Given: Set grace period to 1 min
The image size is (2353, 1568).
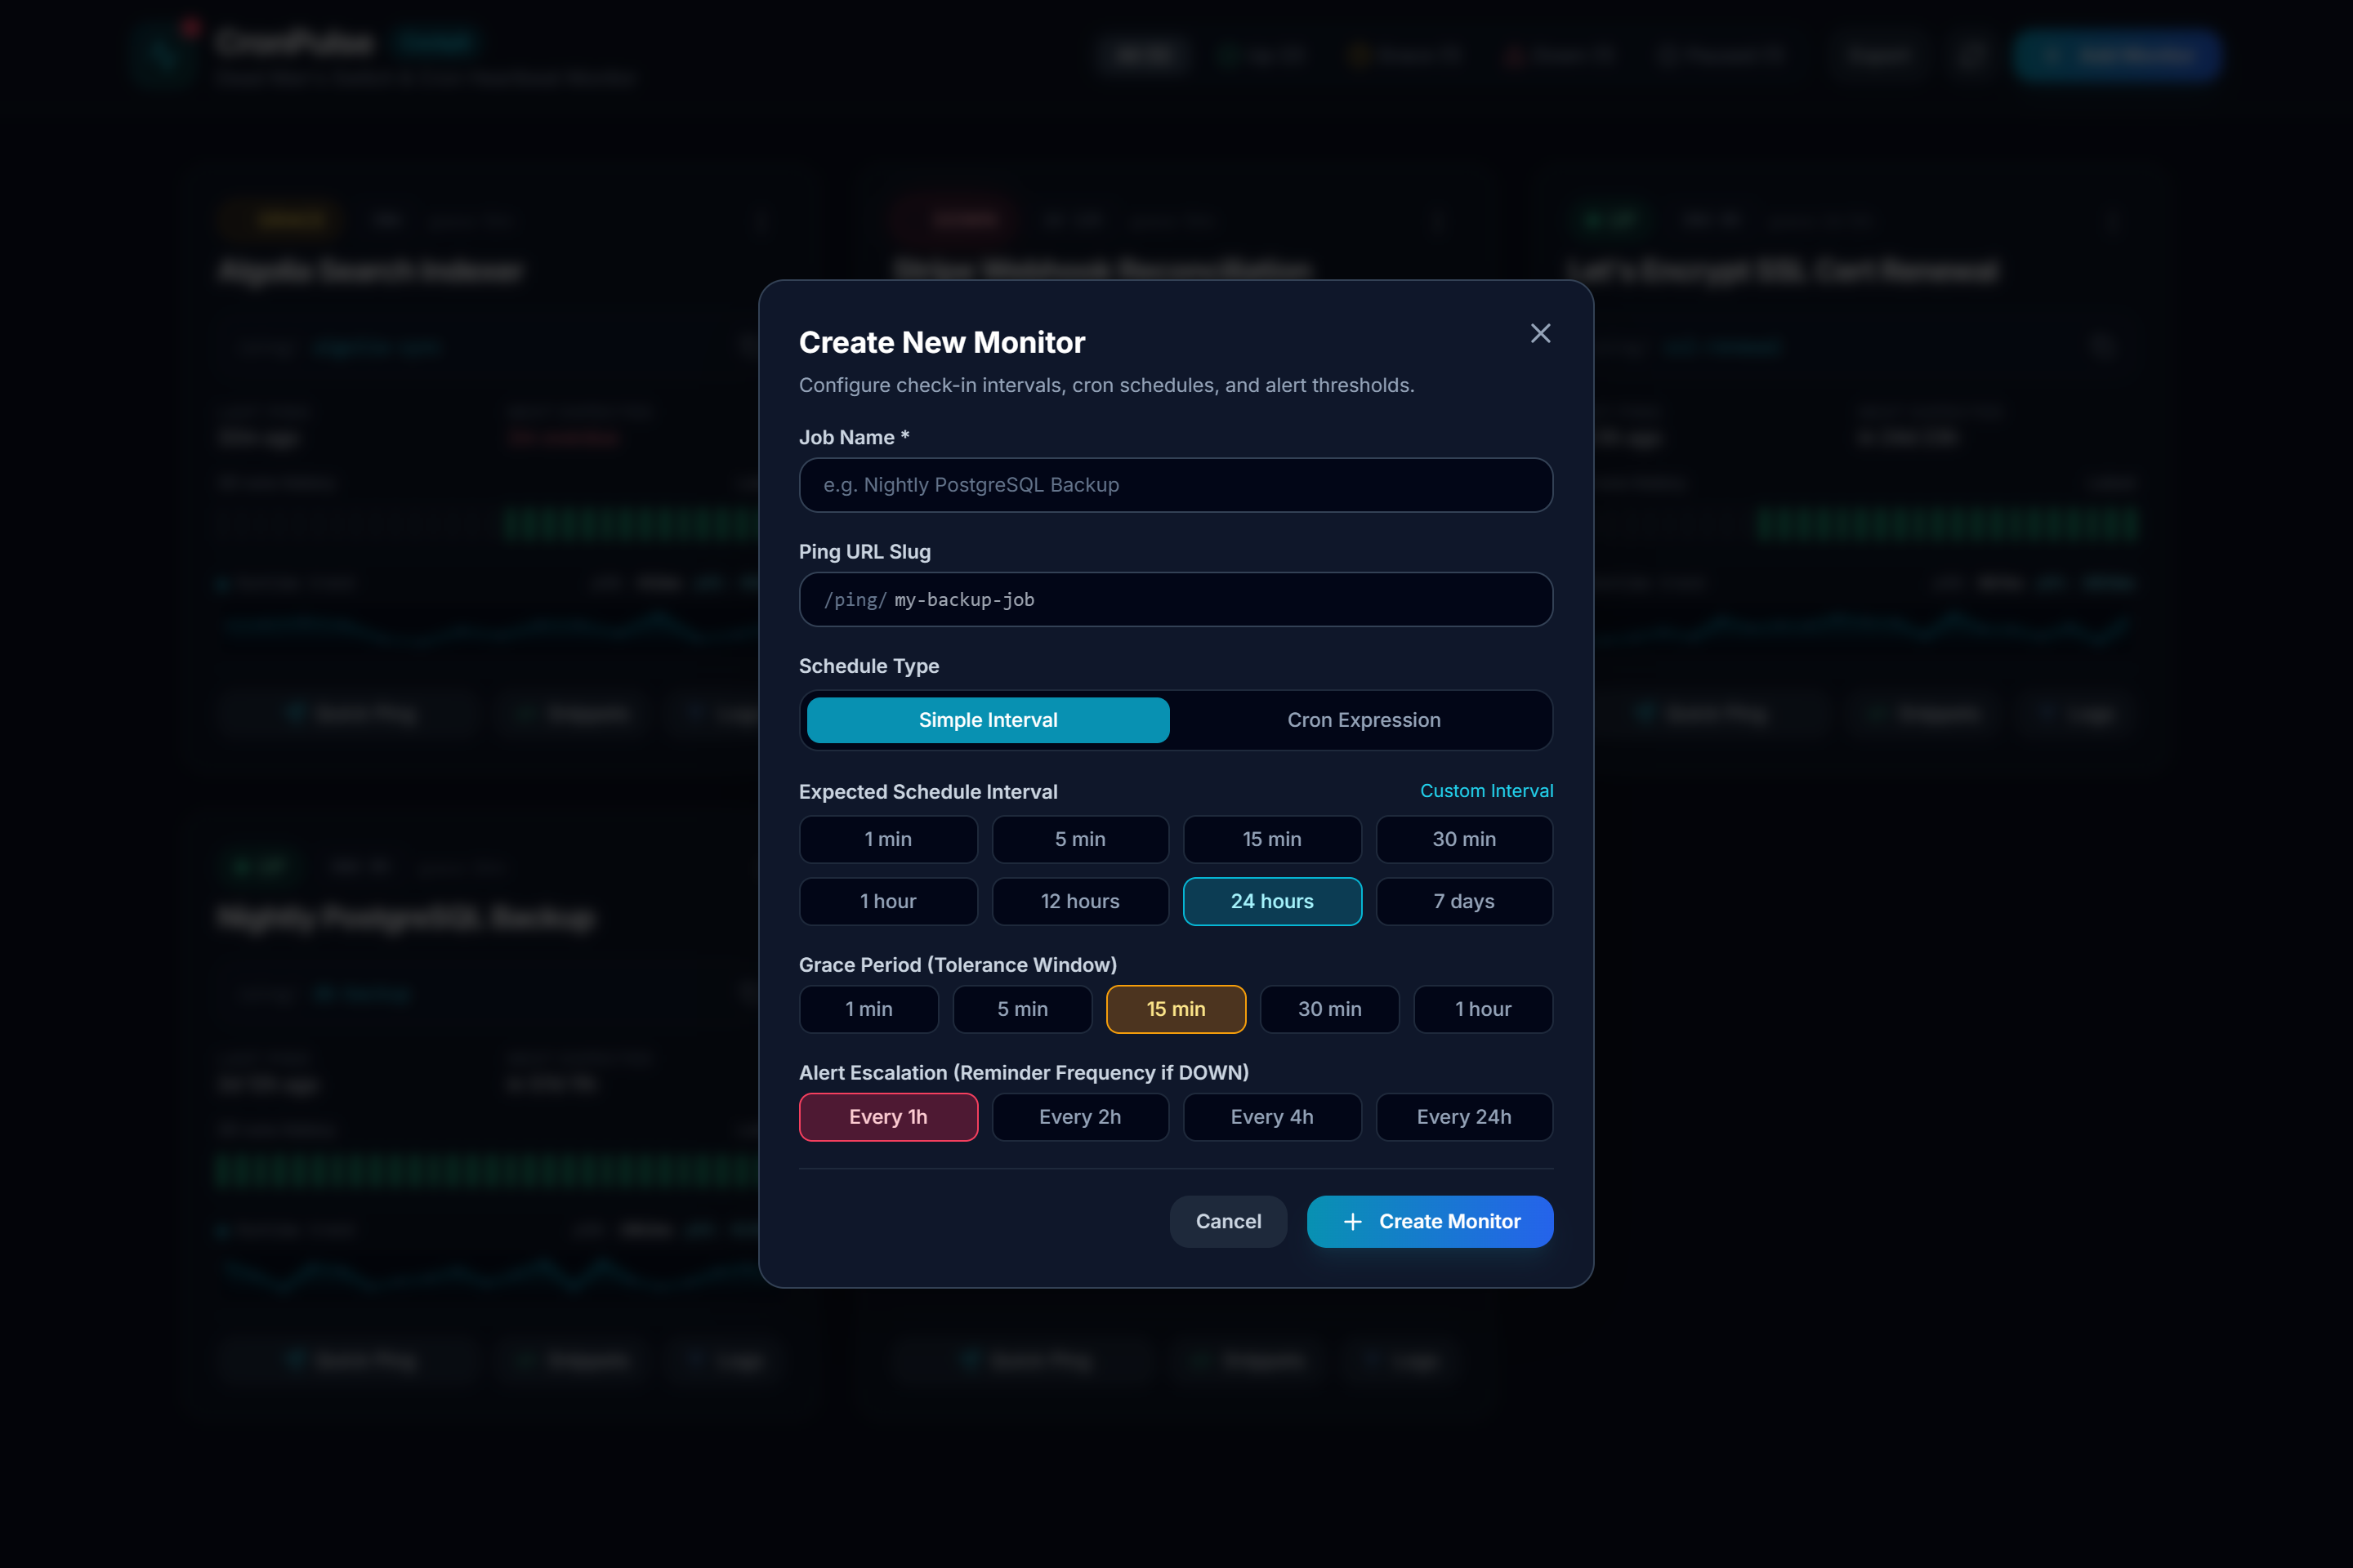Looking at the screenshot, I should (x=868, y=1009).
